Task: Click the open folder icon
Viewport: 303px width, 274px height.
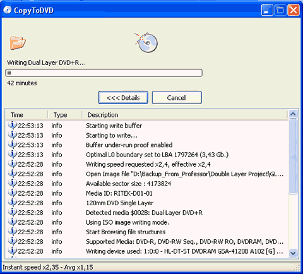Action: 18,43
